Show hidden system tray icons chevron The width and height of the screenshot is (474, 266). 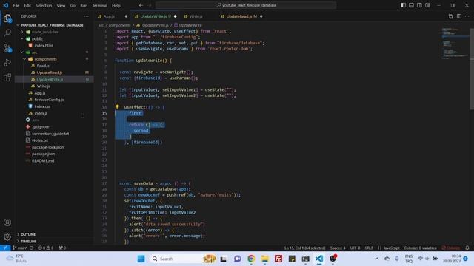377,259
